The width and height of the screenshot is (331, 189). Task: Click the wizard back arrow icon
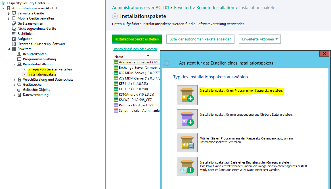tap(167, 63)
